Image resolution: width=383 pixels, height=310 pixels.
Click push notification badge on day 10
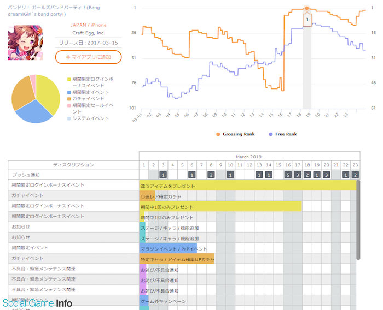(x=230, y=175)
